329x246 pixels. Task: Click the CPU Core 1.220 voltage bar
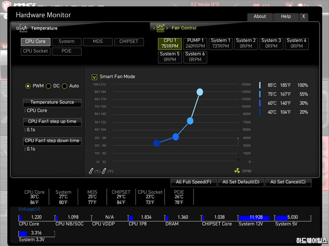point(37,218)
